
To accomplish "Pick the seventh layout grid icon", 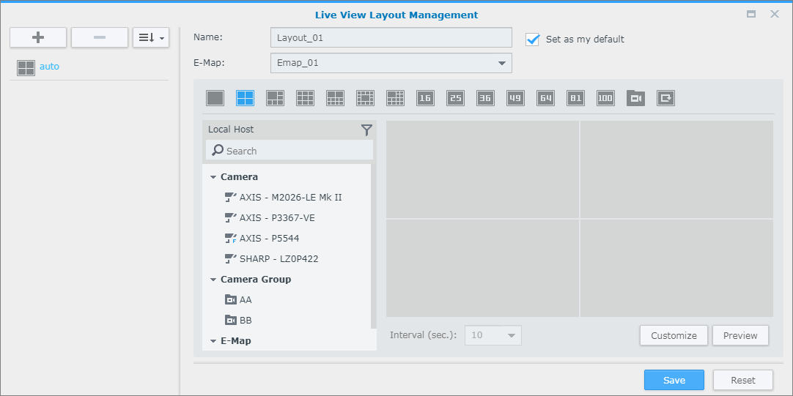I will pyautogui.click(x=396, y=98).
